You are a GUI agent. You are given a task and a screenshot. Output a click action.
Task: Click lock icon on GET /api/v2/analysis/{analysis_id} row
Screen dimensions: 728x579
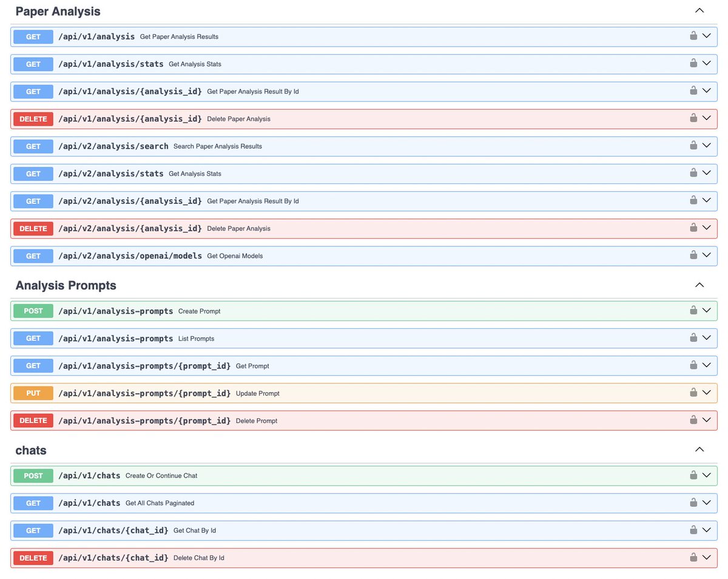click(x=693, y=200)
